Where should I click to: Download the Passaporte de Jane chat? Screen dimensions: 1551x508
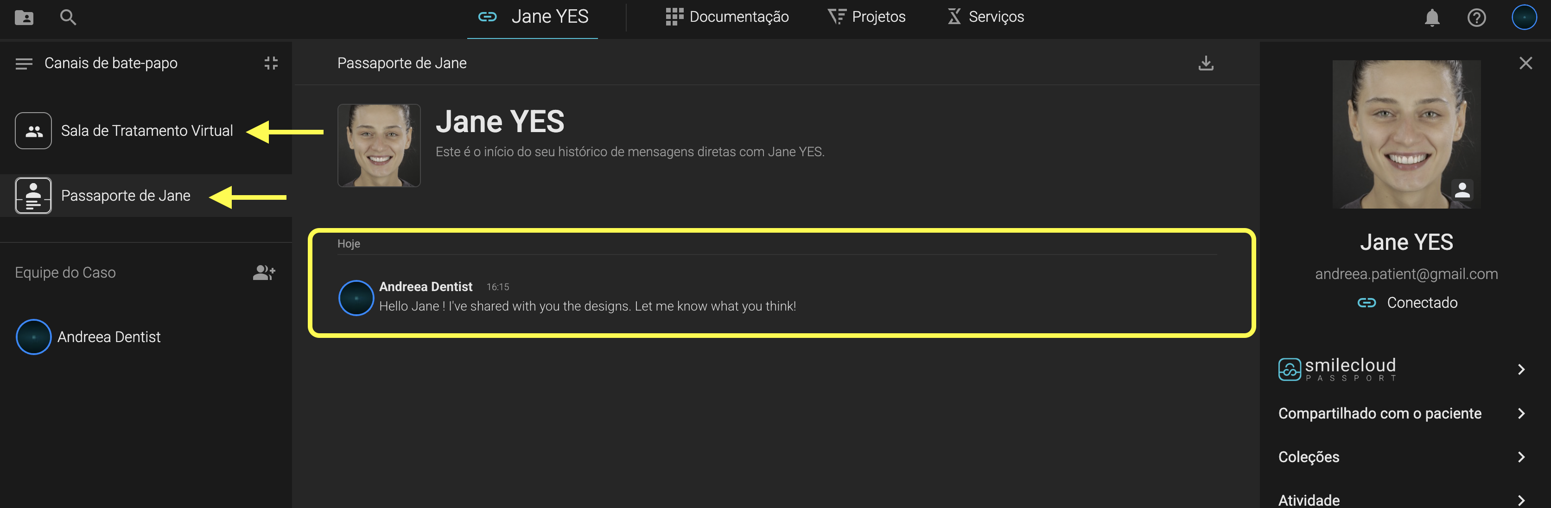coord(1205,63)
